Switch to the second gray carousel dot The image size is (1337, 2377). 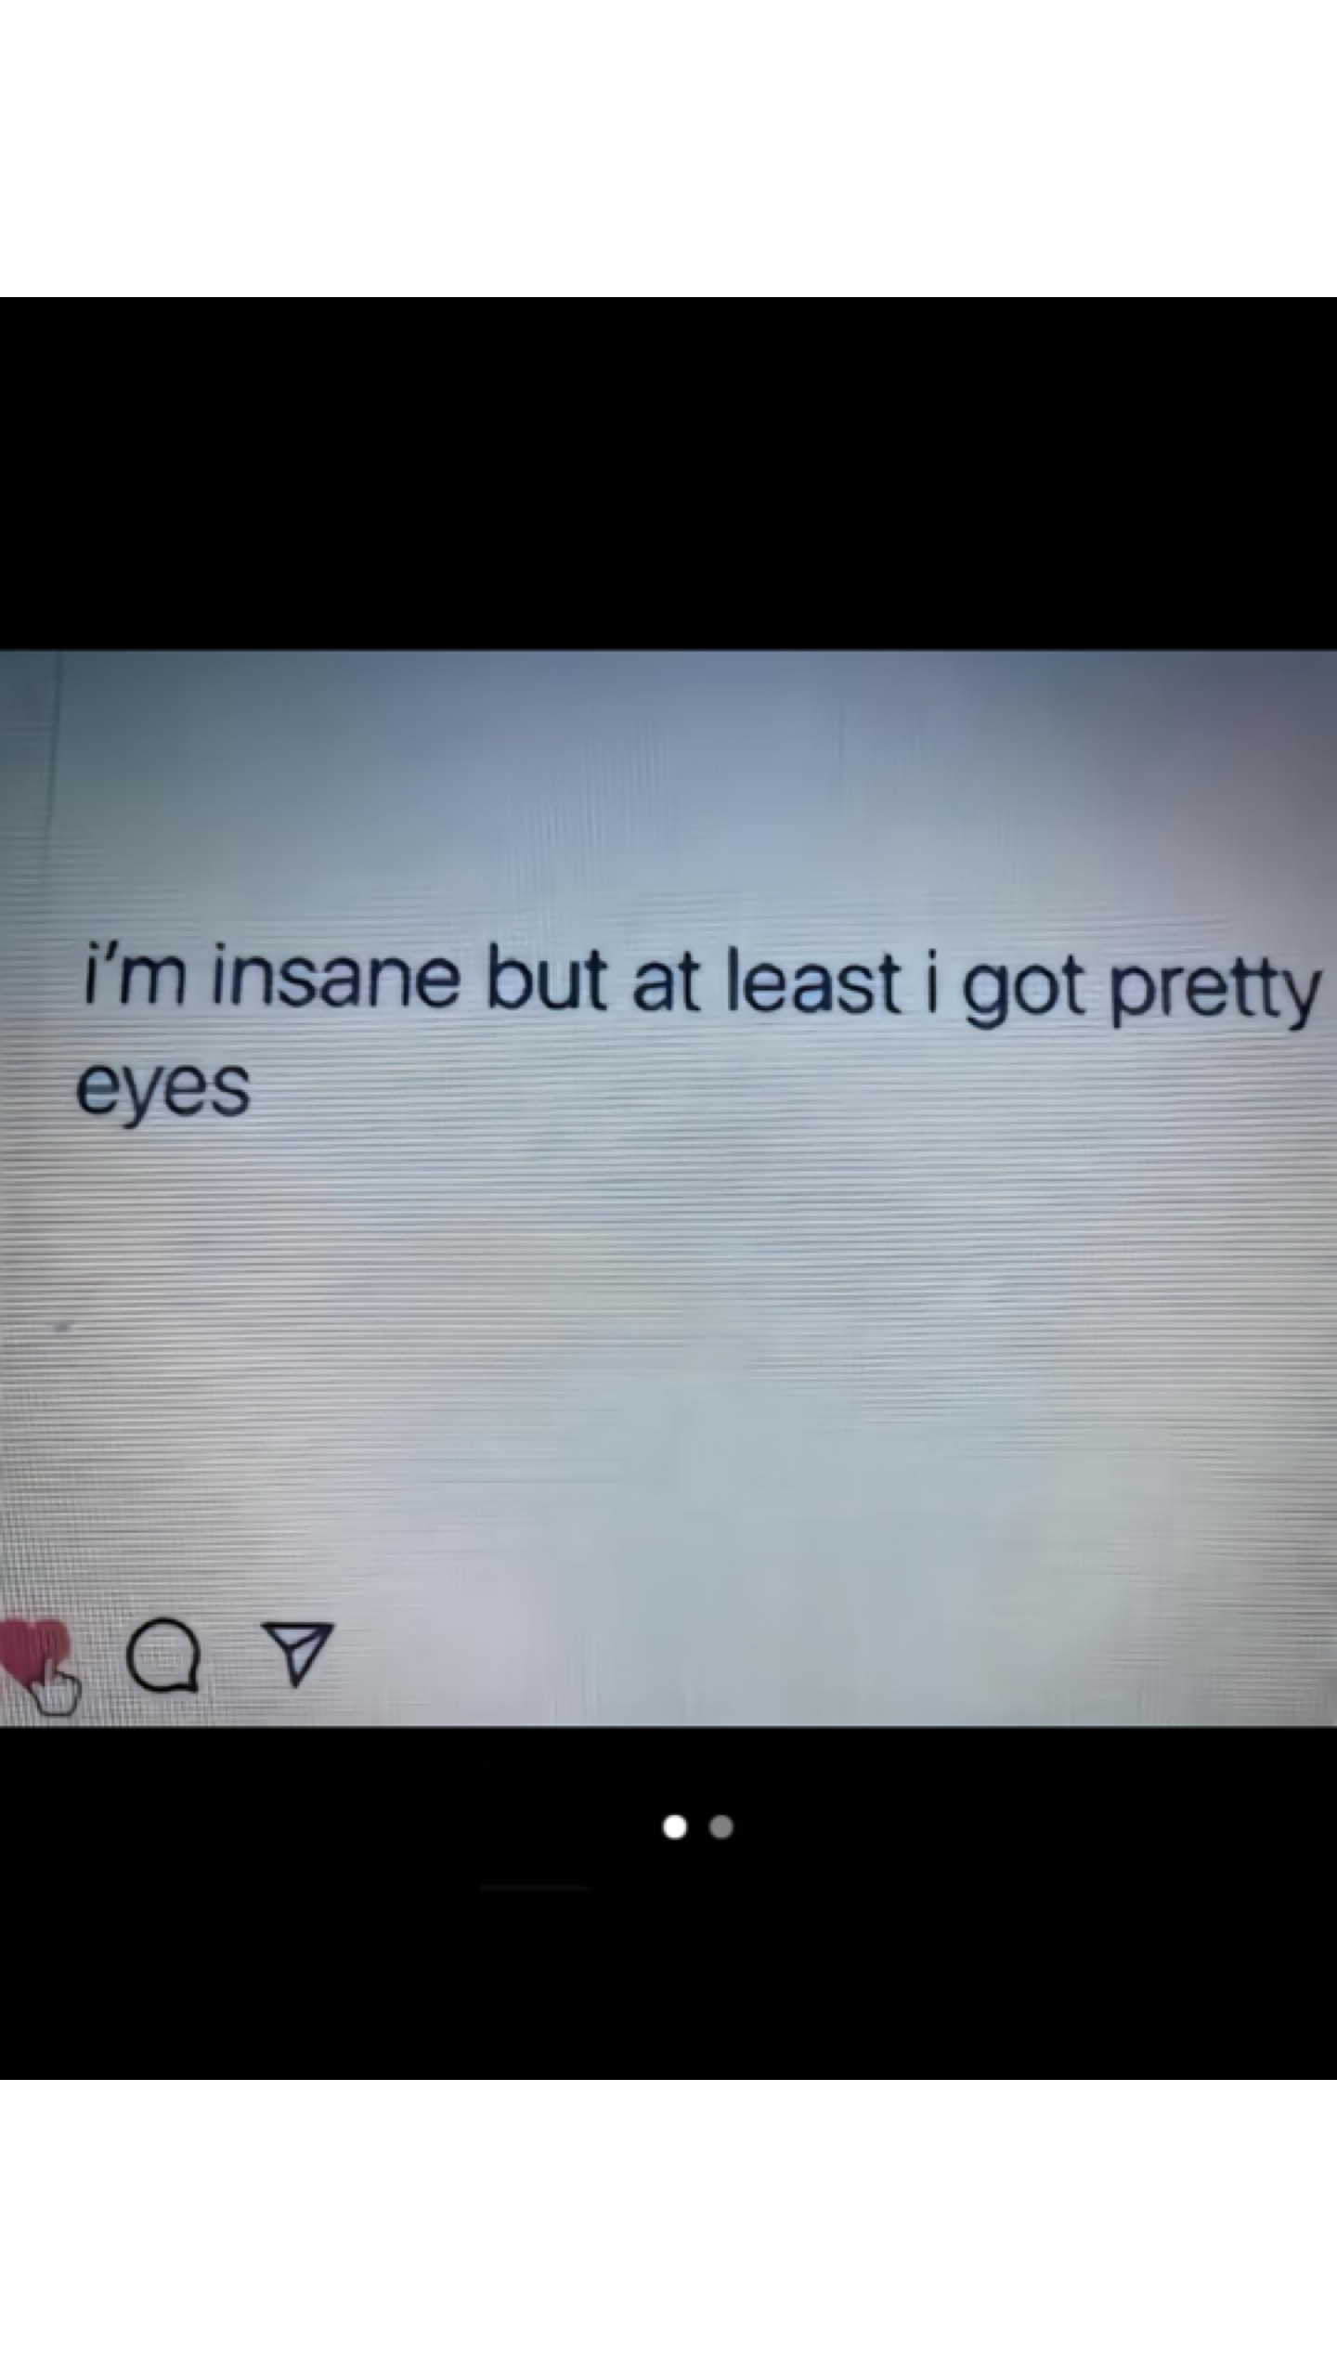pyautogui.click(x=721, y=1827)
